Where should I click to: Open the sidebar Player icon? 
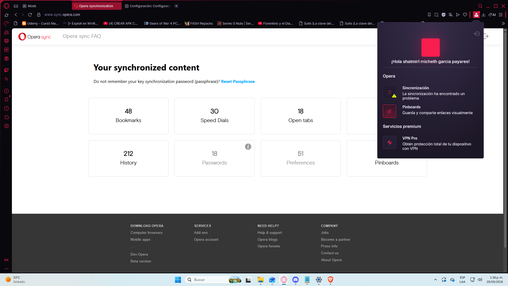click(6, 91)
